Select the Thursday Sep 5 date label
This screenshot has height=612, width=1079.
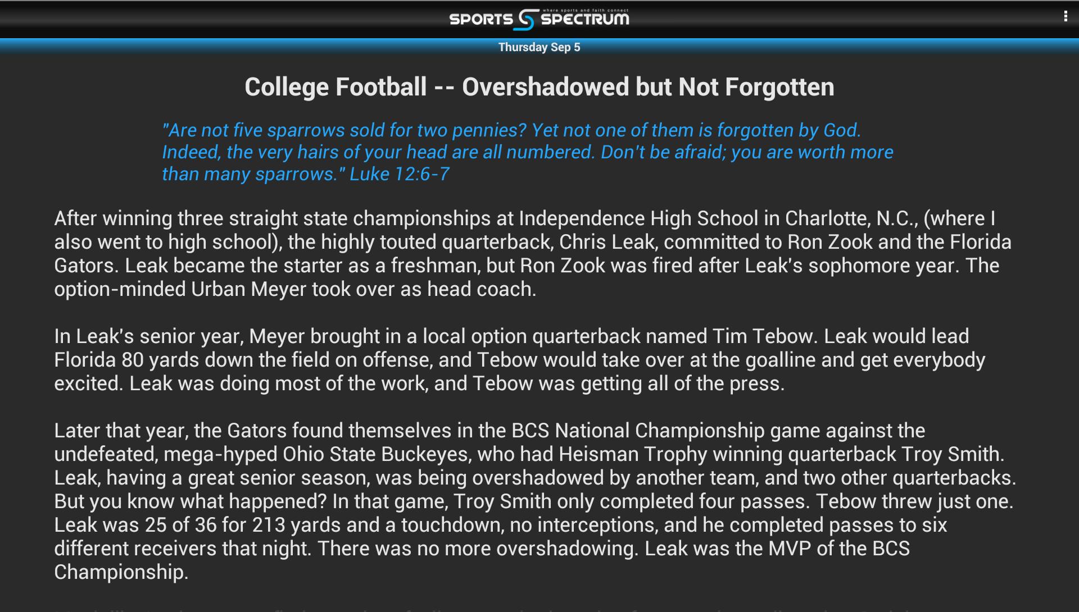(539, 47)
